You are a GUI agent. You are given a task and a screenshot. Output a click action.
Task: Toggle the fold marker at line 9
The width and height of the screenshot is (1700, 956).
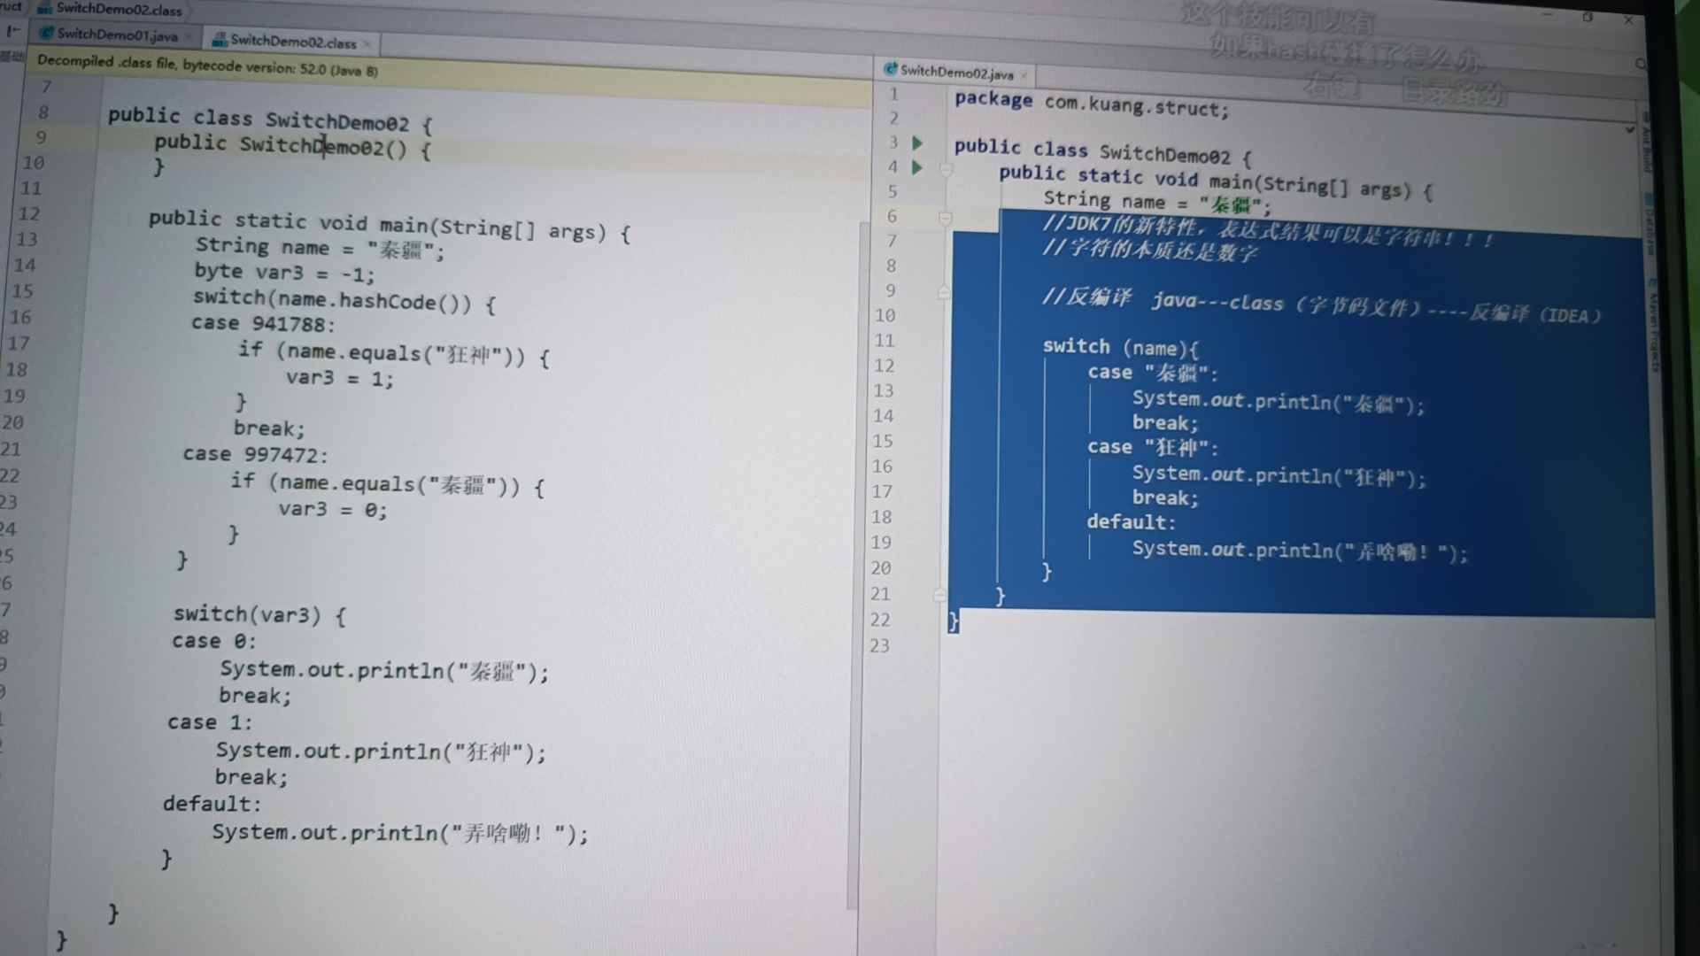click(x=944, y=292)
